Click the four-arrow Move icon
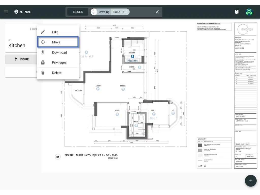Viewport: 260px width, 195px height. (43, 42)
